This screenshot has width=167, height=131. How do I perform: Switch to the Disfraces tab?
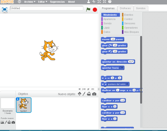pyautogui.click(x=125, y=8)
